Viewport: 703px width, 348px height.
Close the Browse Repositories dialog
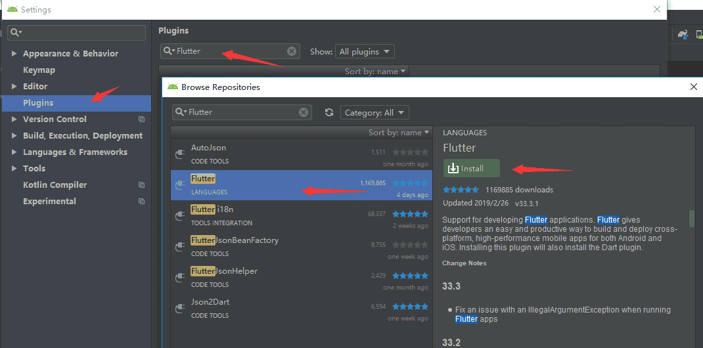coord(694,87)
